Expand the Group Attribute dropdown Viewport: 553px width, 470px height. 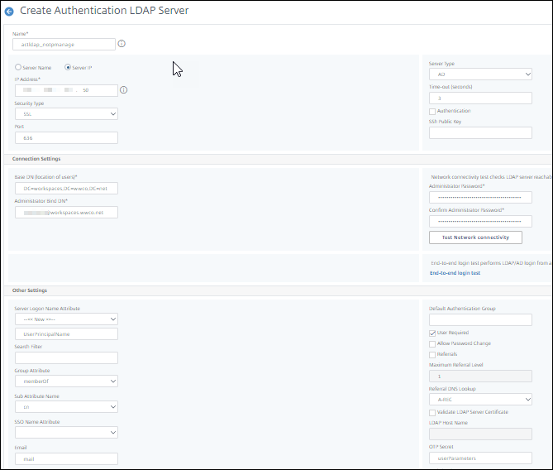[66, 381]
